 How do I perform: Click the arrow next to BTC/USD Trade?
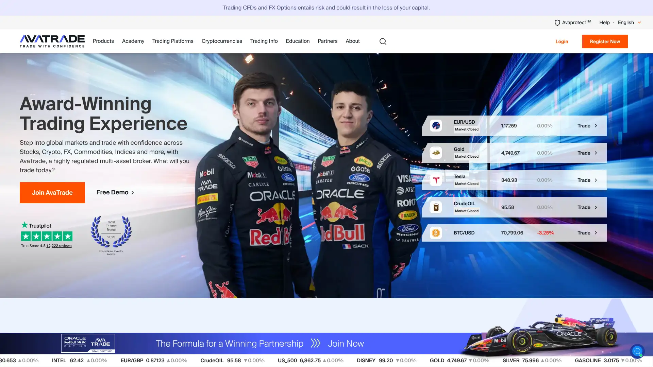pos(596,233)
